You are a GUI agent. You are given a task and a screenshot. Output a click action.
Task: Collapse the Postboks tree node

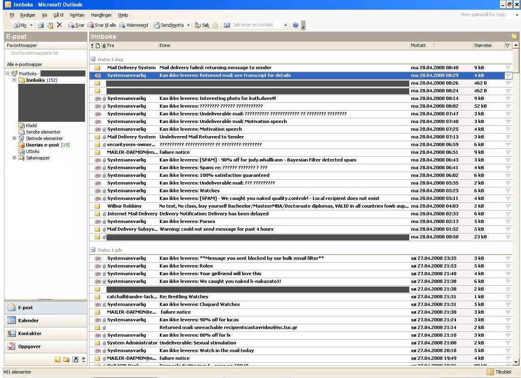click(x=8, y=74)
